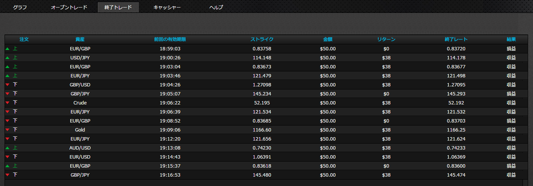
Task: Click the strike value 145.480
Action: tap(262, 175)
